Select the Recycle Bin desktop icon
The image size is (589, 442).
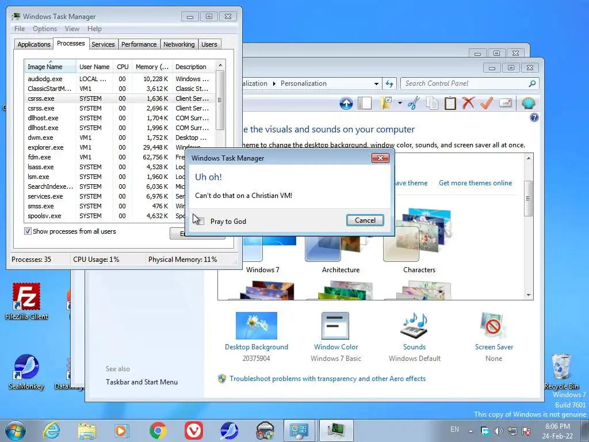(561, 371)
